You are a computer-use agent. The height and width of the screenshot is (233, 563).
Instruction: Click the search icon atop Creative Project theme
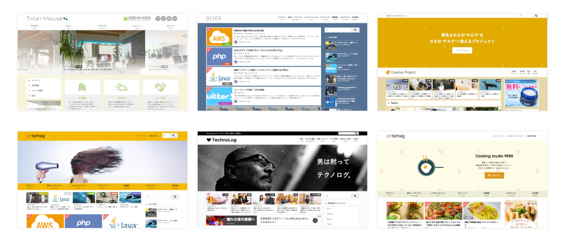[x=536, y=16]
